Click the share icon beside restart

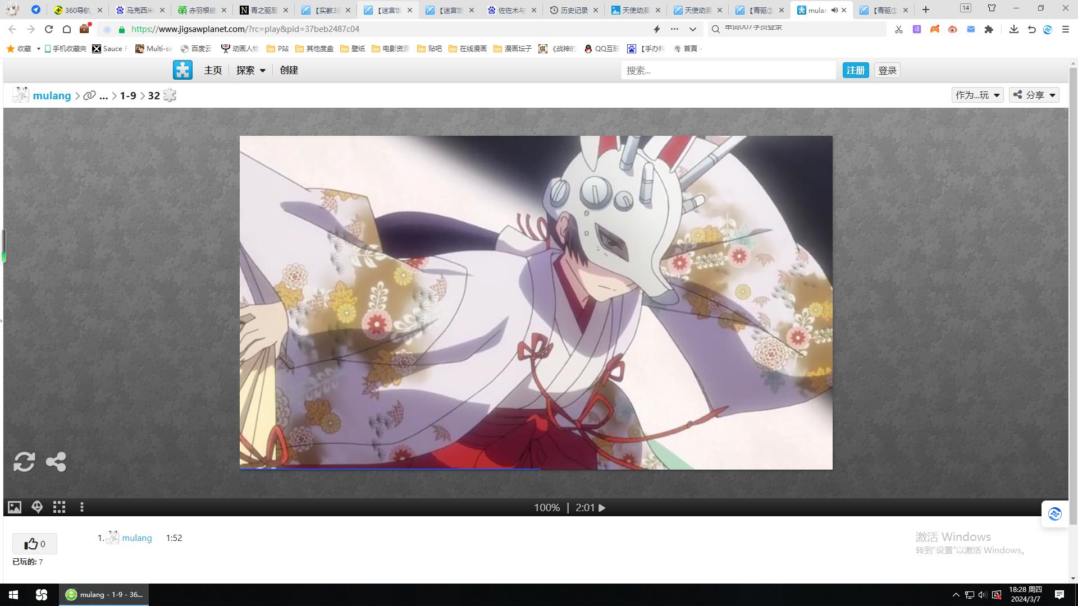click(x=56, y=462)
